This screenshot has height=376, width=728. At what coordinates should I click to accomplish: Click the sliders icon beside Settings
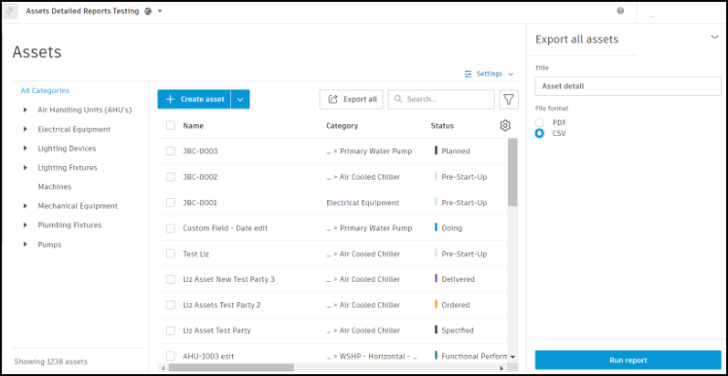[469, 74]
